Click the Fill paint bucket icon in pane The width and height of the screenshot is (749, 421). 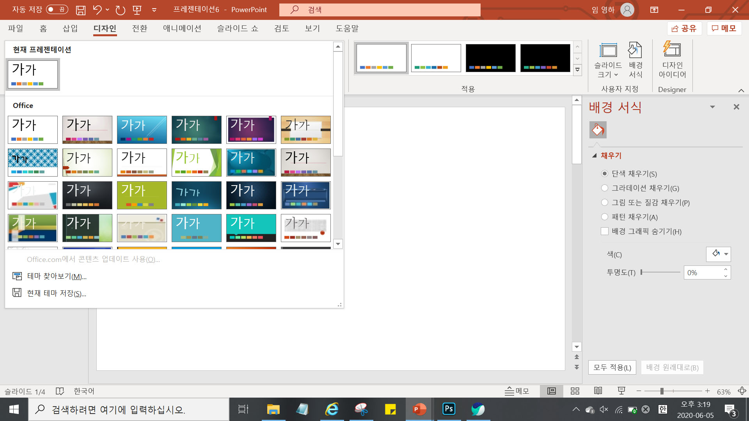click(598, 130)
